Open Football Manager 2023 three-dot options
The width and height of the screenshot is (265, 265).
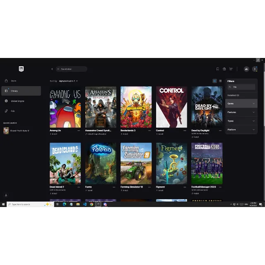(220, 187)
